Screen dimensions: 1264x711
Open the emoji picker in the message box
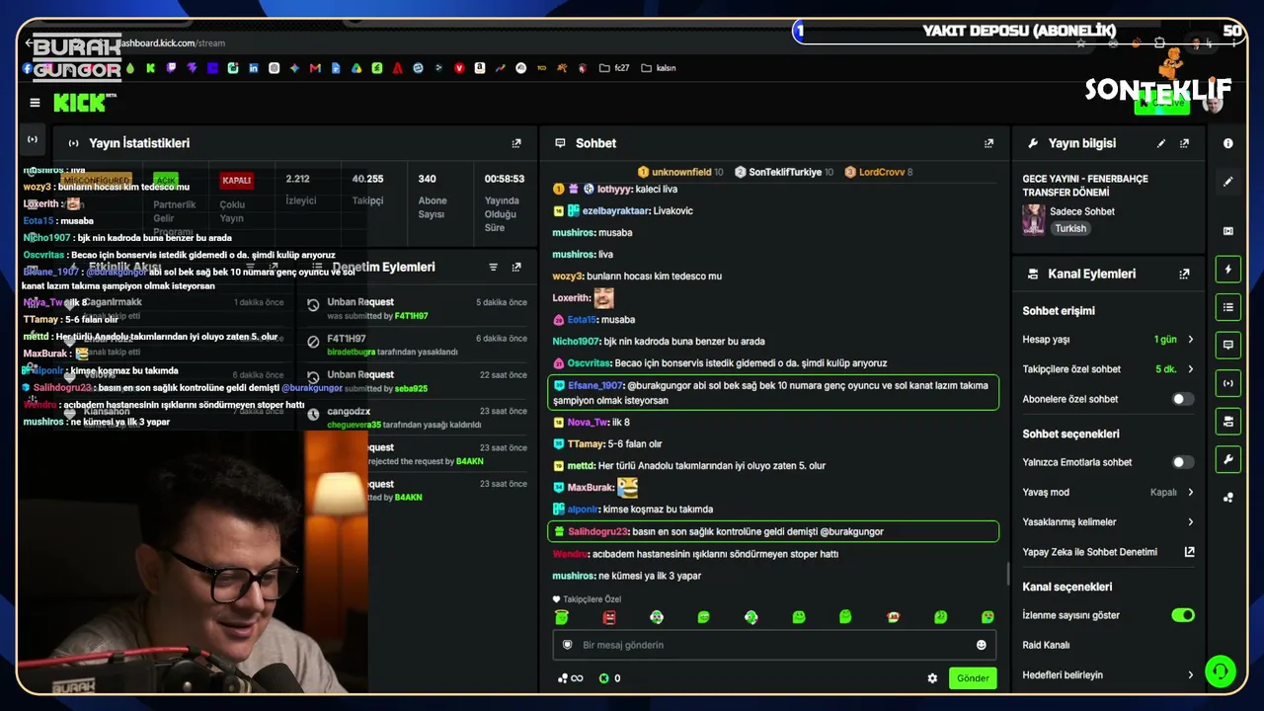click(x=982, y=645)
